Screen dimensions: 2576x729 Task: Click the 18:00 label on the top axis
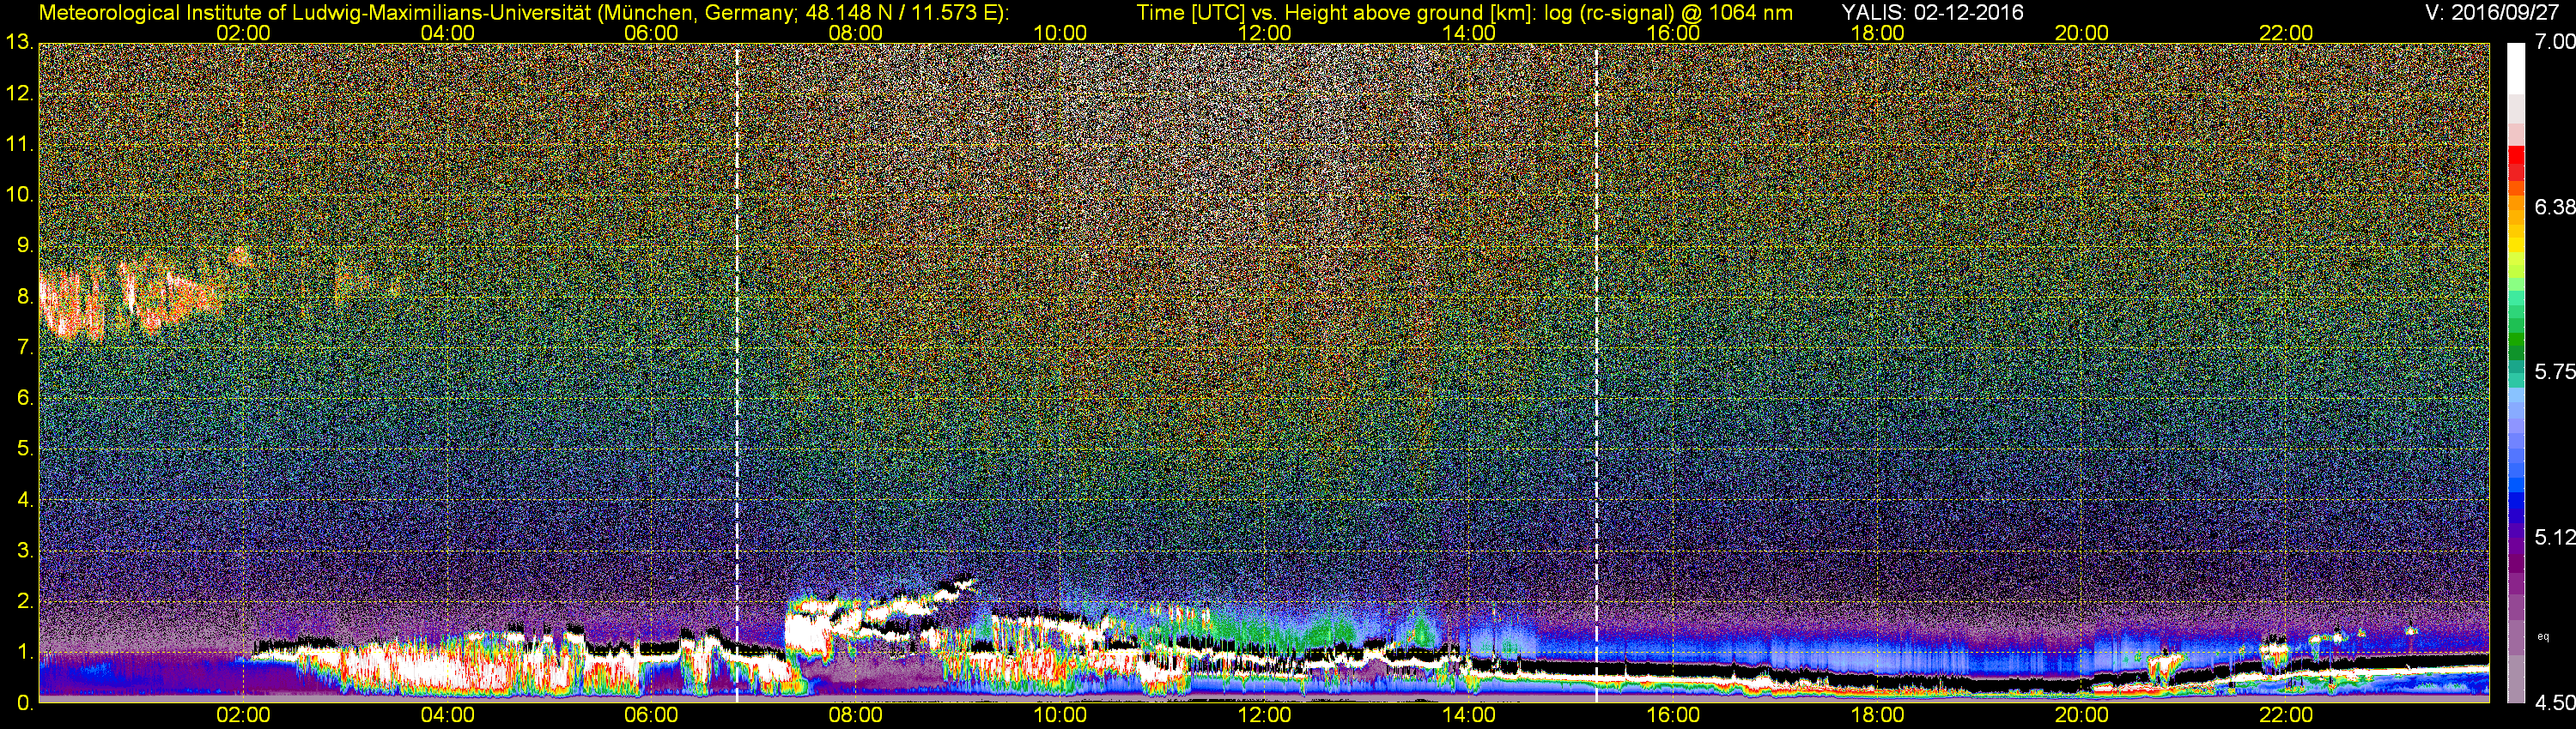click(1877, 33)
